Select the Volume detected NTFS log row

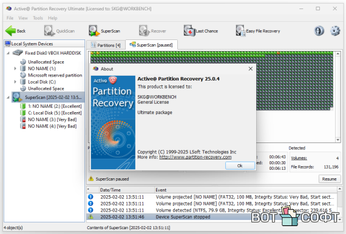tap(212, 210)
